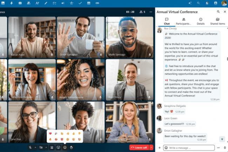Raise hand using the hand icon

71,147
